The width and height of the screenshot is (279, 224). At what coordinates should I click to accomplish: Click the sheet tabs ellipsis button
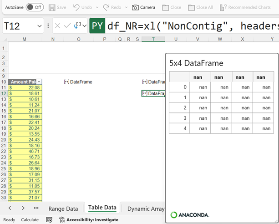pyautogui.click(x=36, y=208)
